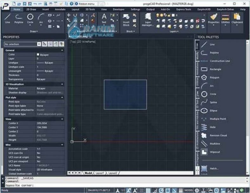Image resolution: width=250 pixels, height=193 pixels.
Task: Click the Ribbon menu button
Action: (x=85, y=4)
